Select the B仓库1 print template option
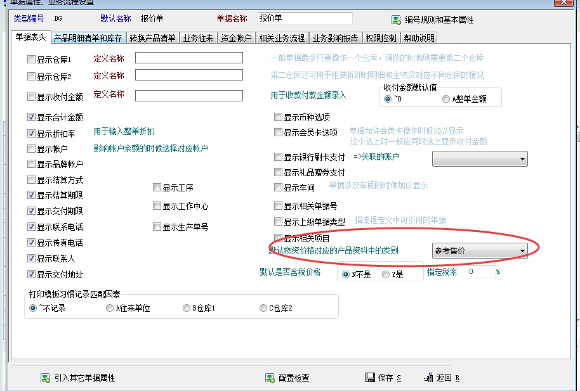The image size is (580, 391). pos(187,308)
